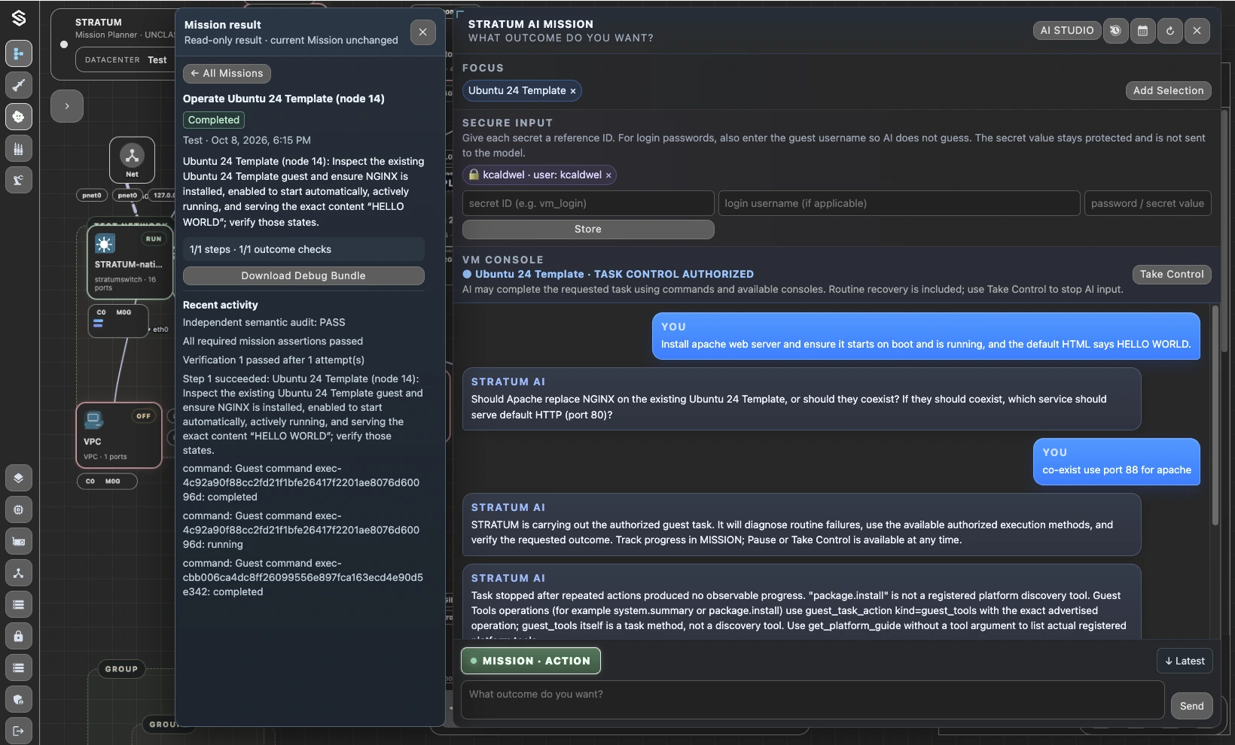This screenshot has width=1235, height=745.
Task: Click Add Selection button
Action: click(x=1168, y=90)
